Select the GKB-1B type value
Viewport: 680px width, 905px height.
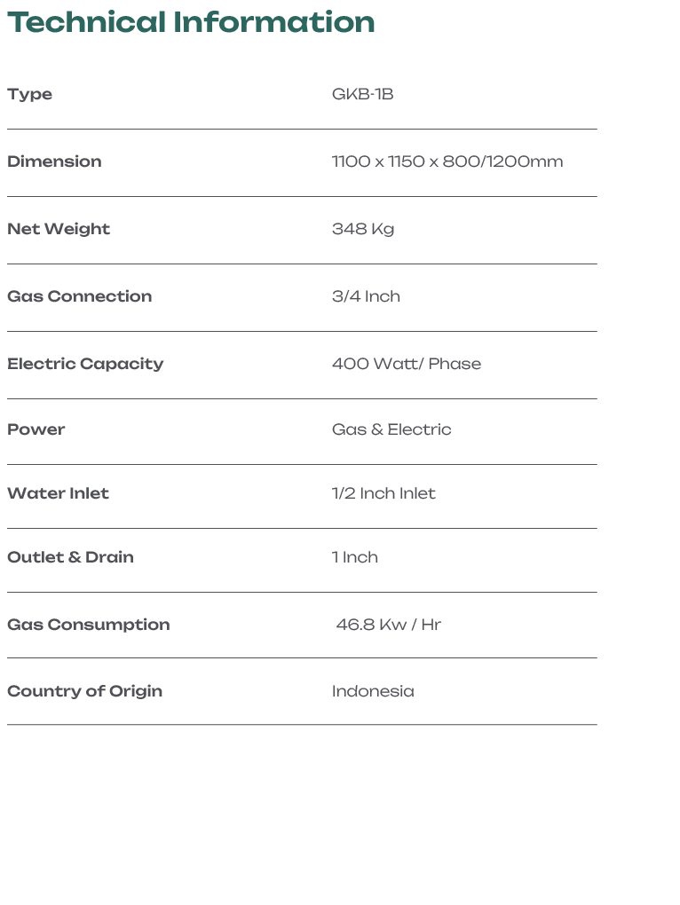coord(362,94)
